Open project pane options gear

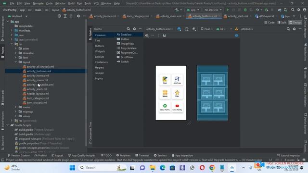tap(78, 16)
